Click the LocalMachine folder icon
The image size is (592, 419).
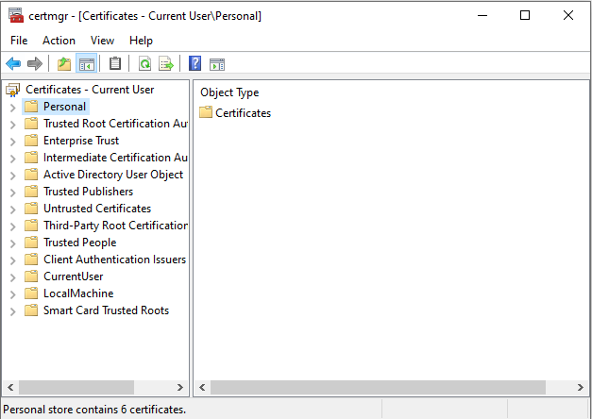pyautogui.click(x=31, y=293)
